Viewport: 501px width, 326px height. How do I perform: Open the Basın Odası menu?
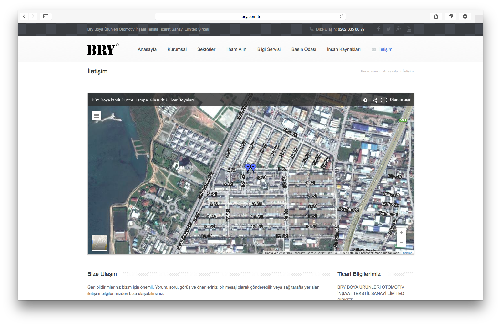tap(304, 49)
